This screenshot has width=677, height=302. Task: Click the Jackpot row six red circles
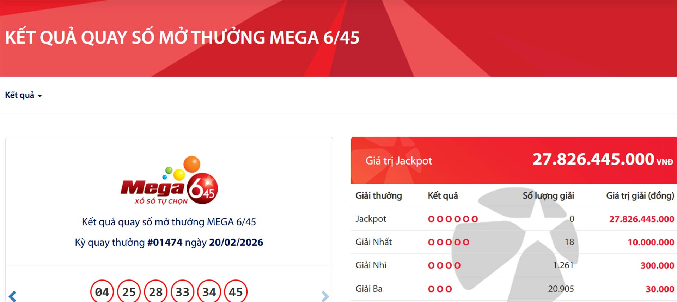pyautogui.click(x=453, y=219)
